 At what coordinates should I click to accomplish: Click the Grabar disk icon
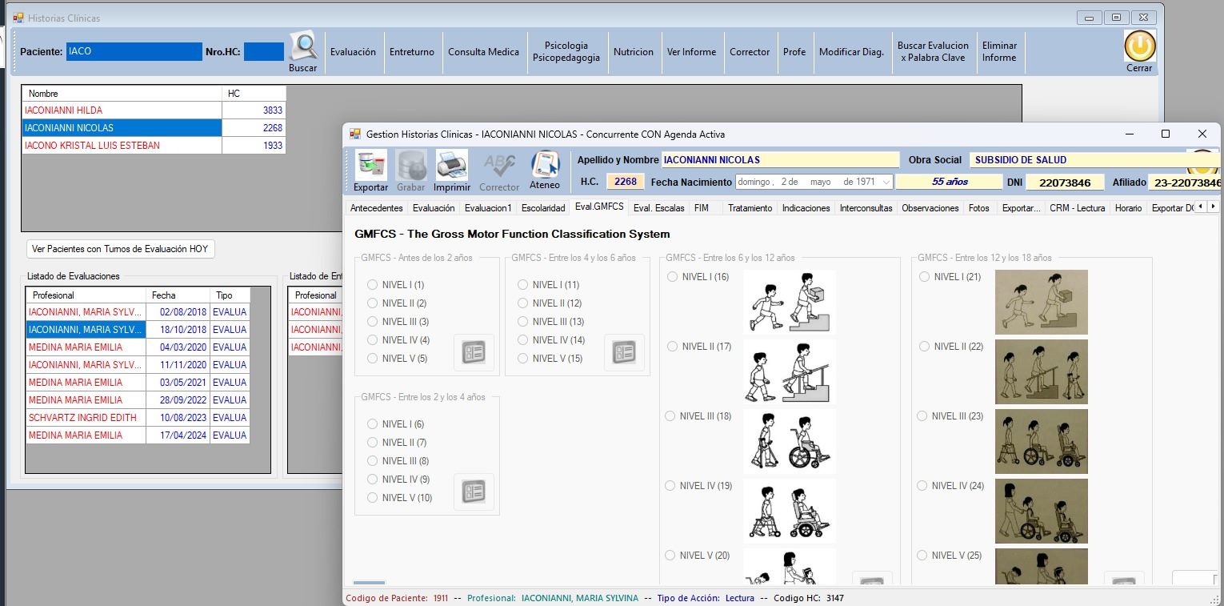tap(411, 165)
